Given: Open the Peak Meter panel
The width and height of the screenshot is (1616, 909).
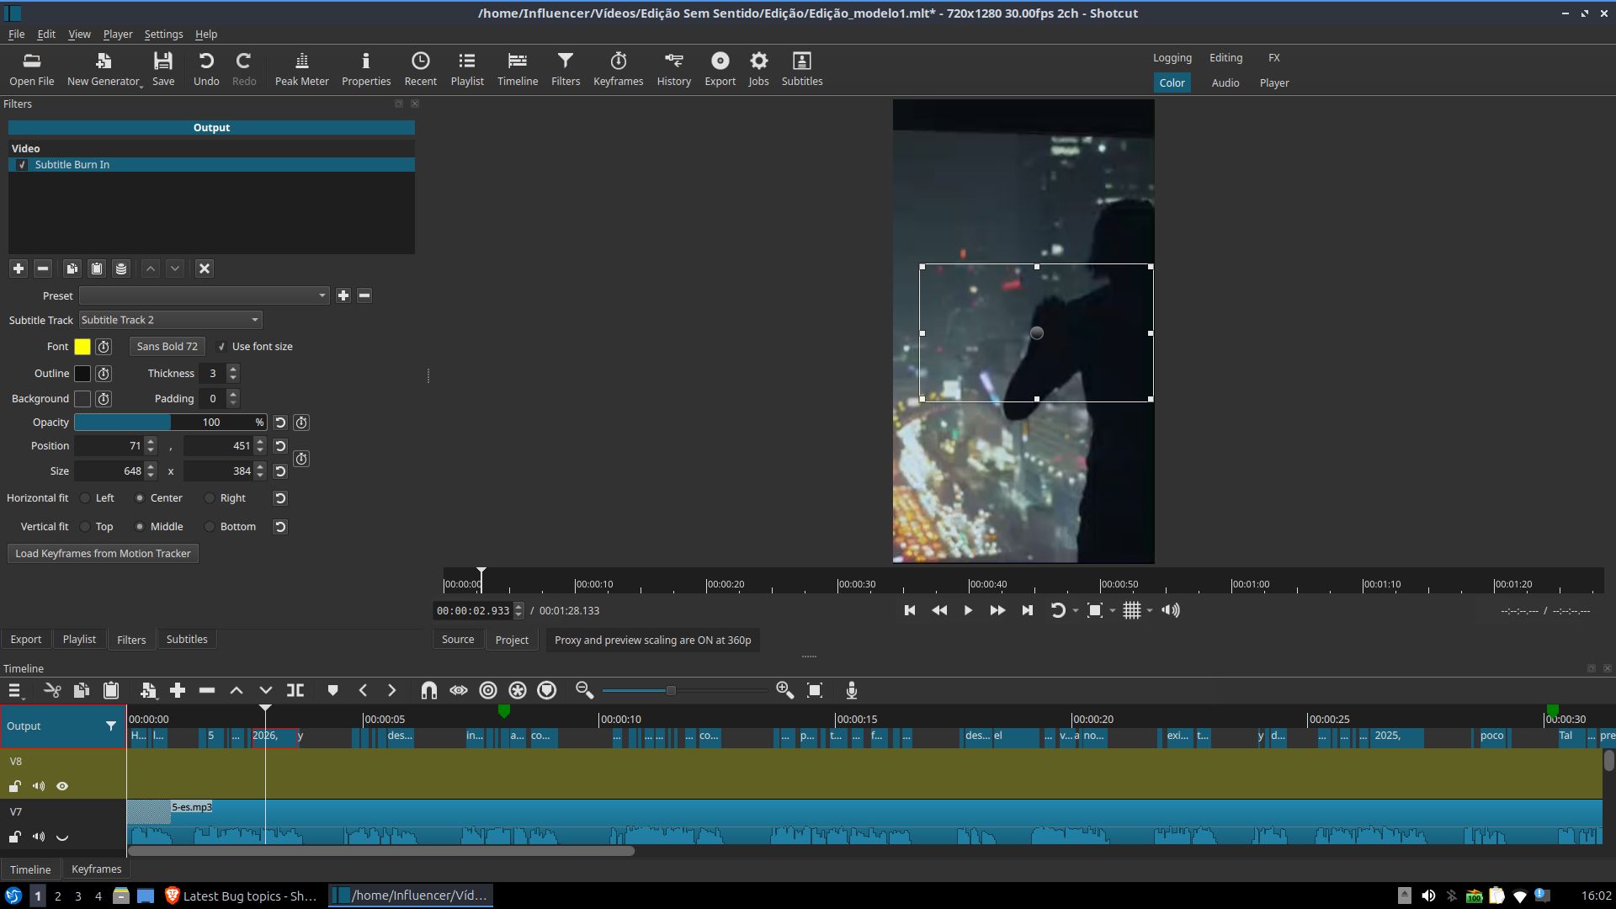Looking at the screenshot, I should tap(301, 68).
